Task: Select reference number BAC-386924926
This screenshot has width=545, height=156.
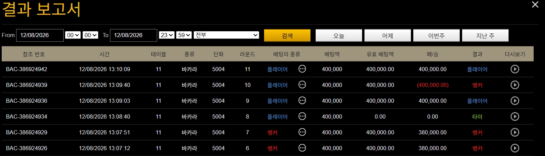Action: [26, 148]
